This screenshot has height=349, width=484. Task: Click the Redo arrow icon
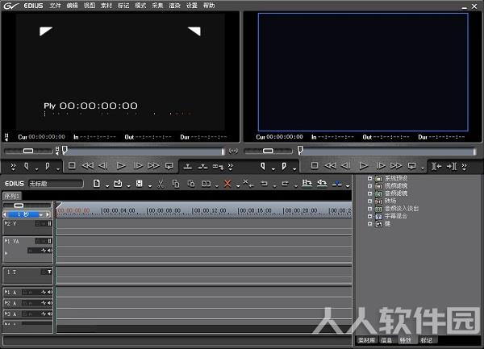286,184
